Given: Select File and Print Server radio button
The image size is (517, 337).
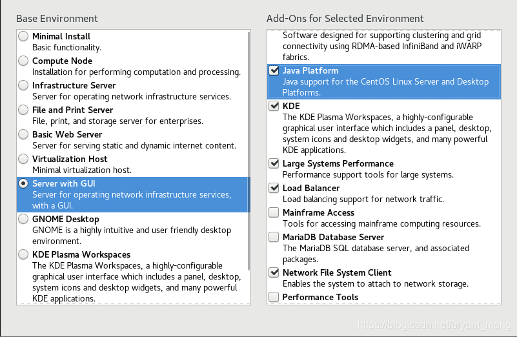Looking at the screenshot, I should tap(23, 110).
